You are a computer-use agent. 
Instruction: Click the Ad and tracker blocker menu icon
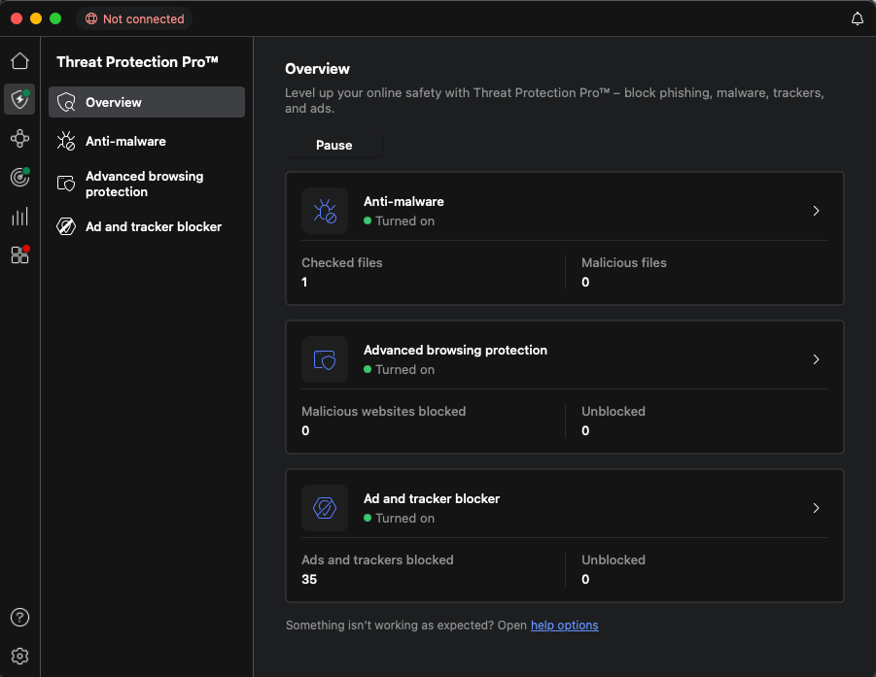click(66, 226)
